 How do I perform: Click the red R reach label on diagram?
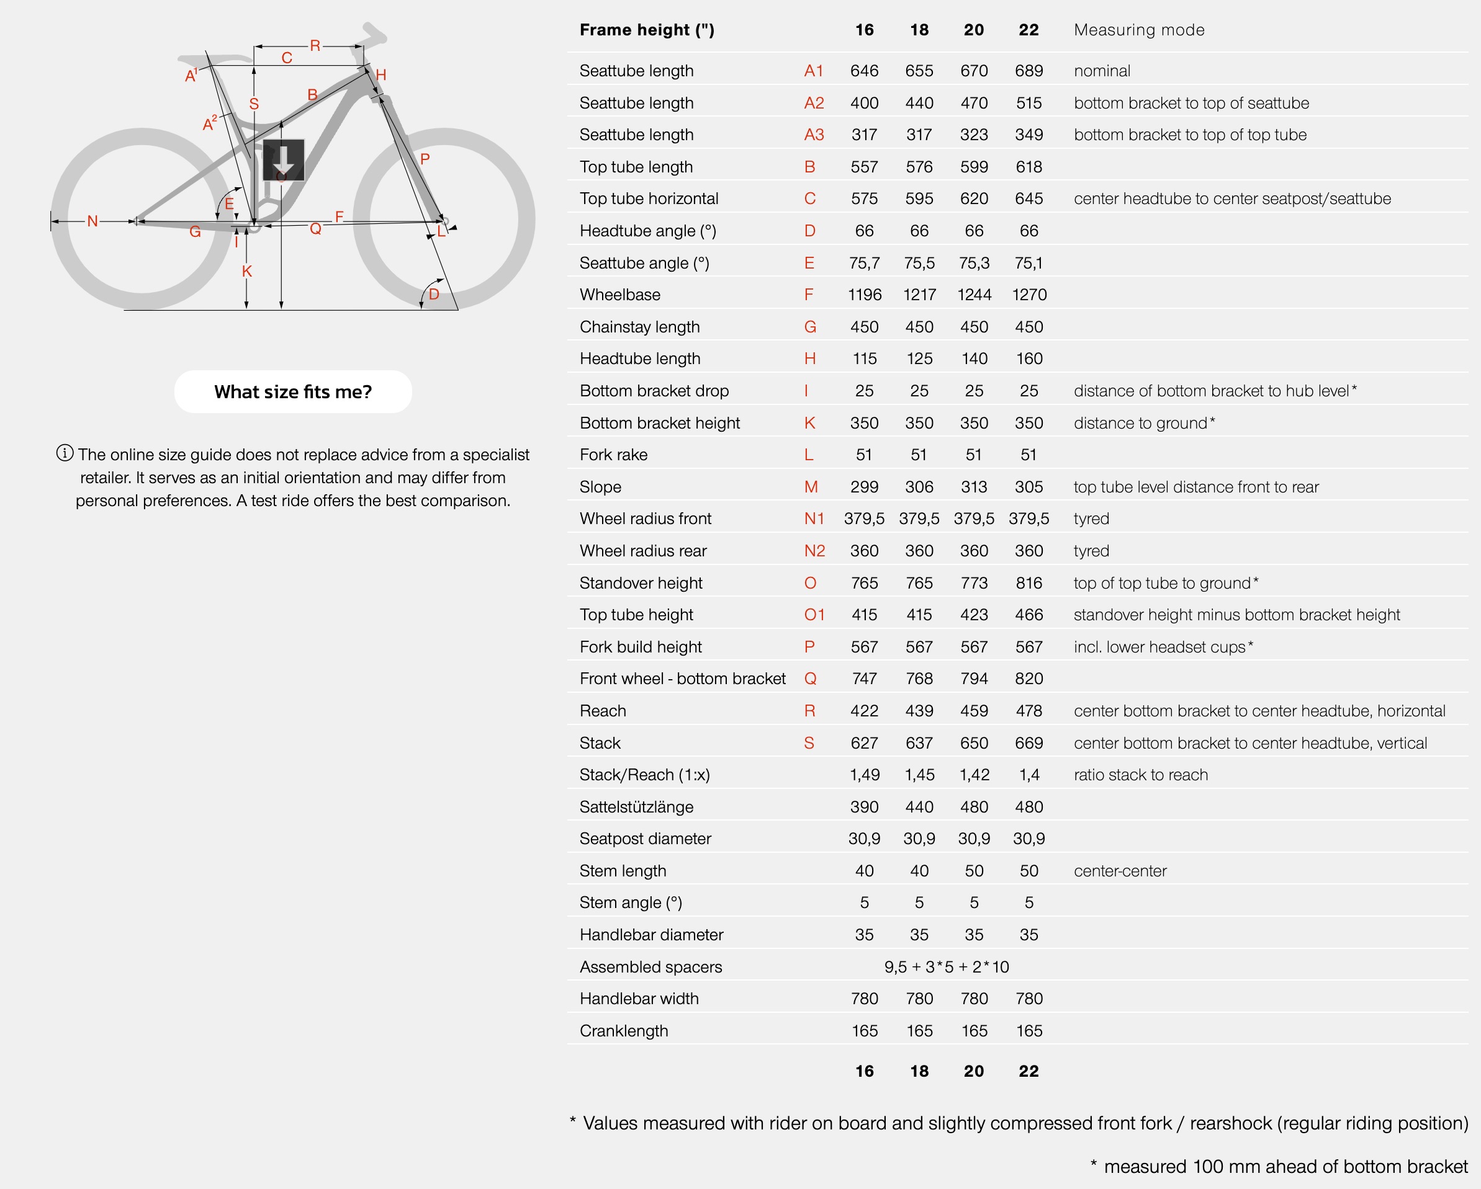[x=315, y=46]
